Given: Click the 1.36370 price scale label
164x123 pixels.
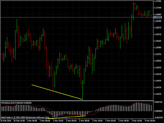Looking at the screenshot, I should [158, 34].
